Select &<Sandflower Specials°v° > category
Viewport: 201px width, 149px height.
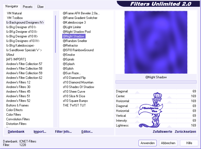(24, 50)
